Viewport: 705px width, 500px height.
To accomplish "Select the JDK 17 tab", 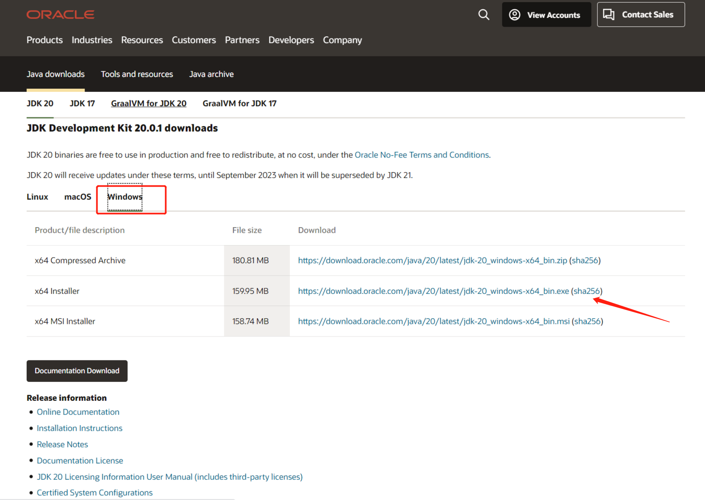I will (x=82, y=104).
